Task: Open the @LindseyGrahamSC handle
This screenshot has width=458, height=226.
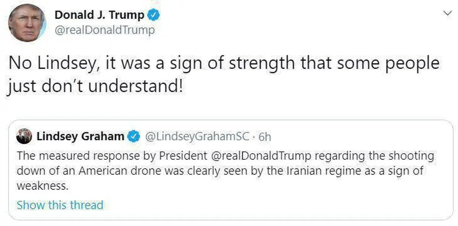Action: (x=197, y=137)
